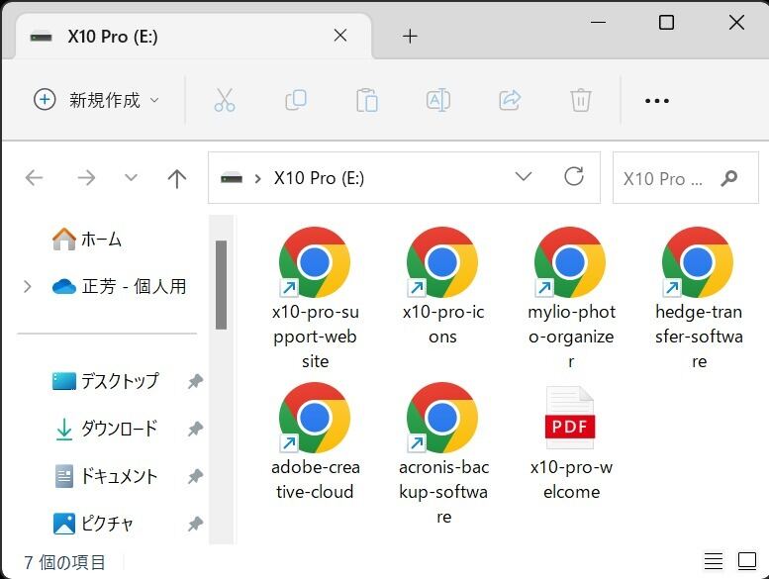769x579 pixels.
Task: Unpin ダウンロード via pin icon
Action: click(195, 429)
